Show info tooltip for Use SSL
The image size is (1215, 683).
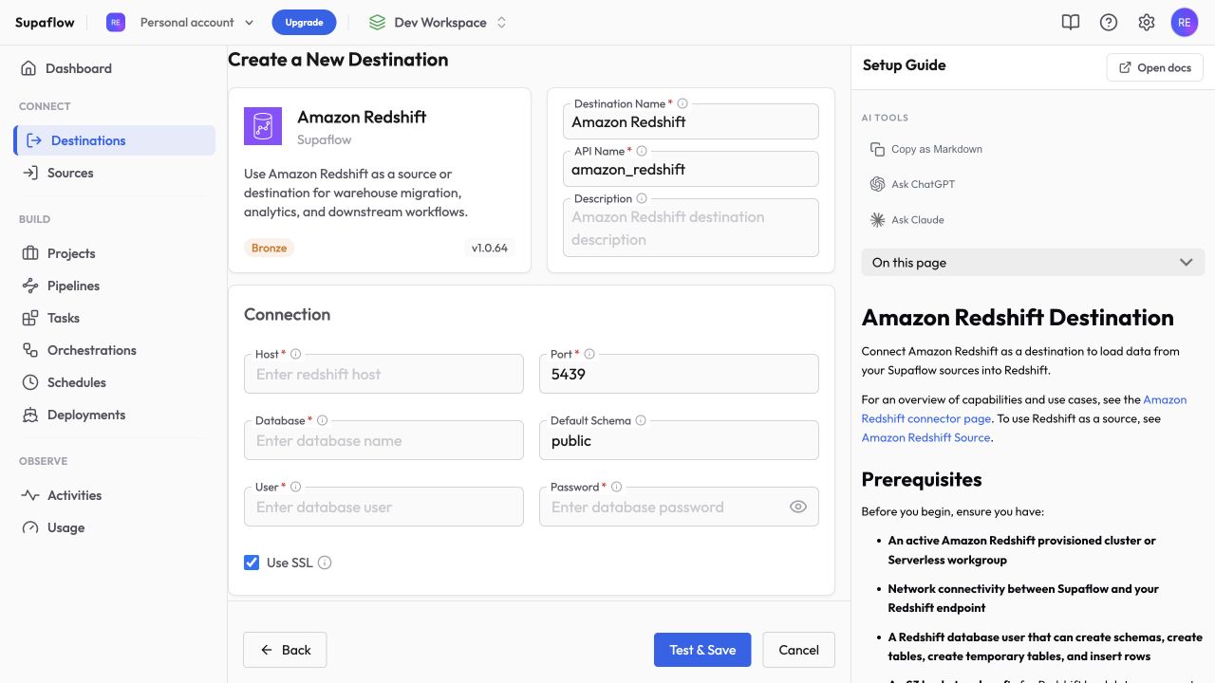coord(325,563)
